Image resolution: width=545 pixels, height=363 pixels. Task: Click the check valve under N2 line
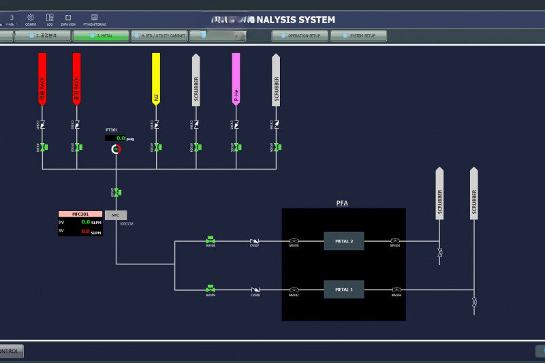pos(156,125)
